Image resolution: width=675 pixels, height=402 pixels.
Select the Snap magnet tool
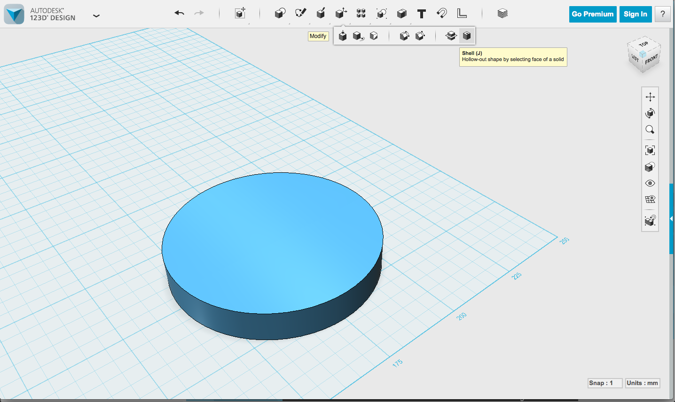(x=442, y=13)
